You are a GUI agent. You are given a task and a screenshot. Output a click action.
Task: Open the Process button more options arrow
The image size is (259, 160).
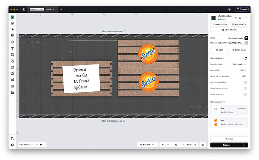(245, 145)
